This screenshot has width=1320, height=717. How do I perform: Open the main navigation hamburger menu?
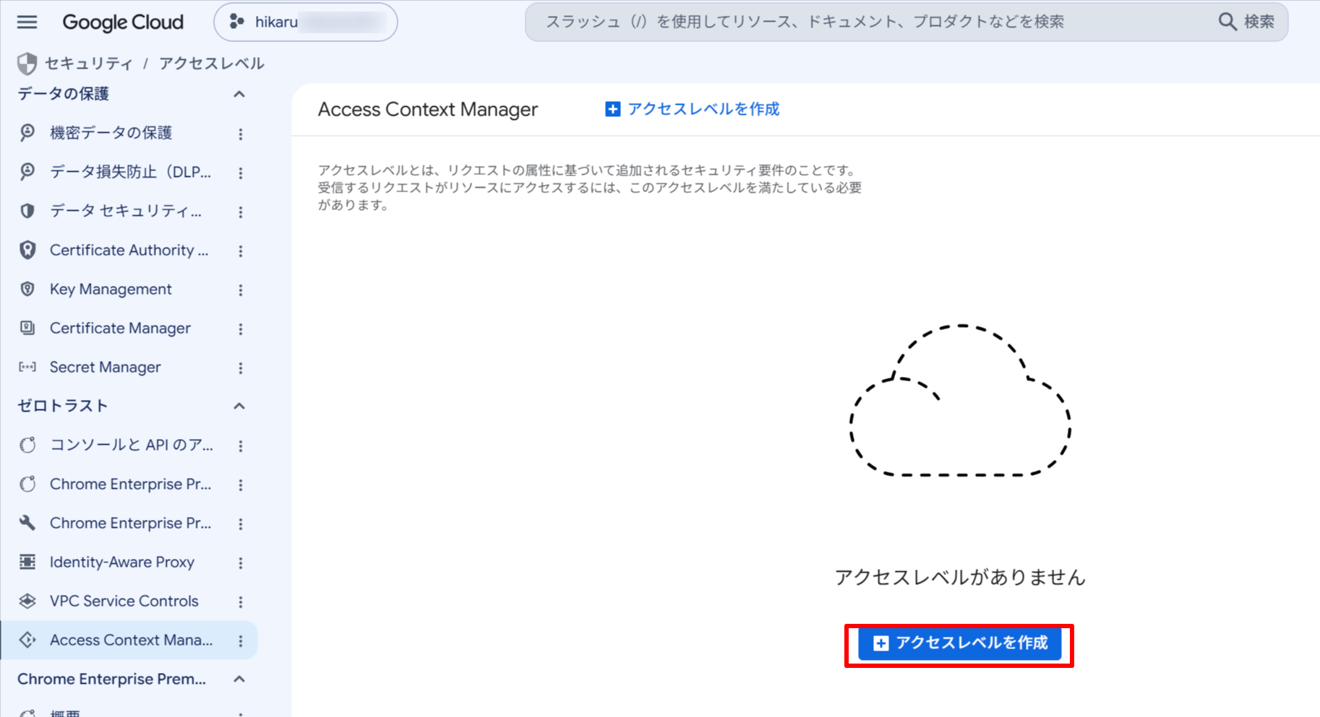point(27,22)
